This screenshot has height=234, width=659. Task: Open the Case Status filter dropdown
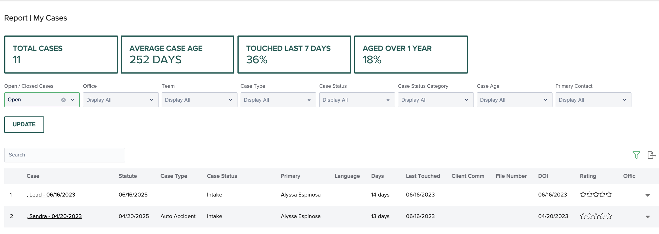[357, 100]
